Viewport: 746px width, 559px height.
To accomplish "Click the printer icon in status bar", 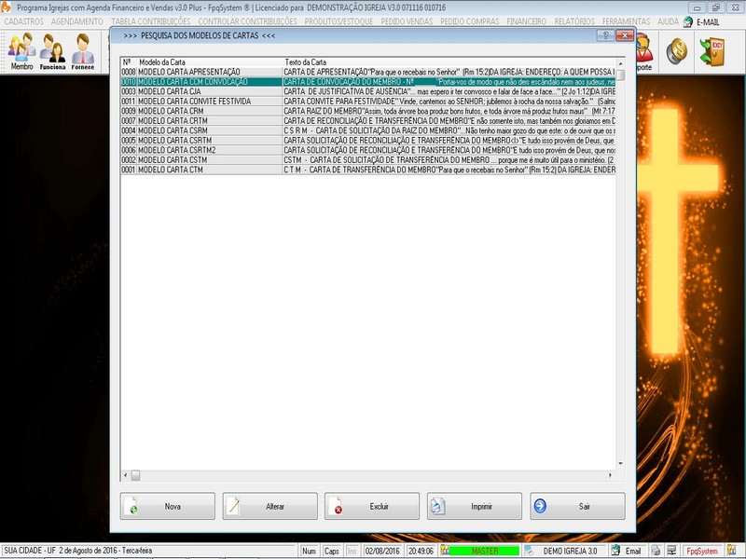I will point(656,551).
